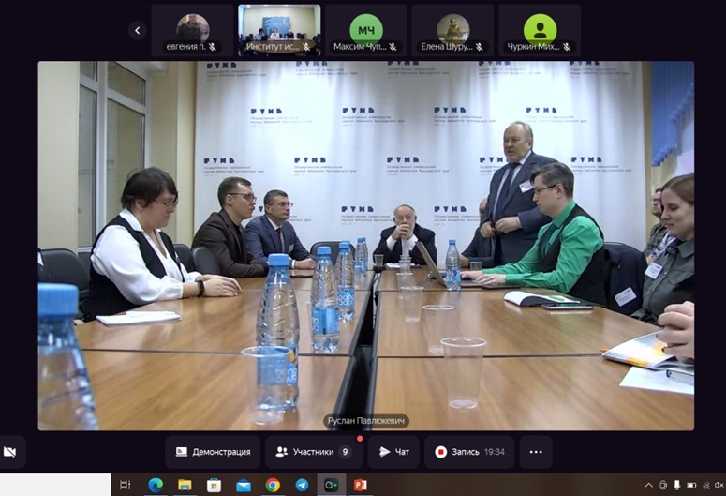Screen dimensions: 726x496
Task: Expand the system tray hidden icons
Action: pyautogui.click(x=649, y=485)
